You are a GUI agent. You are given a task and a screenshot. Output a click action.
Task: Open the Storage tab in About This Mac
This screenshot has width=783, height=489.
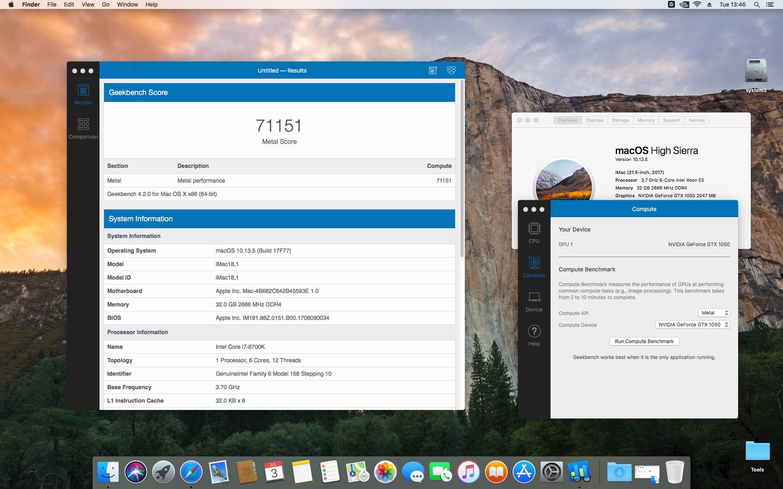620,120
